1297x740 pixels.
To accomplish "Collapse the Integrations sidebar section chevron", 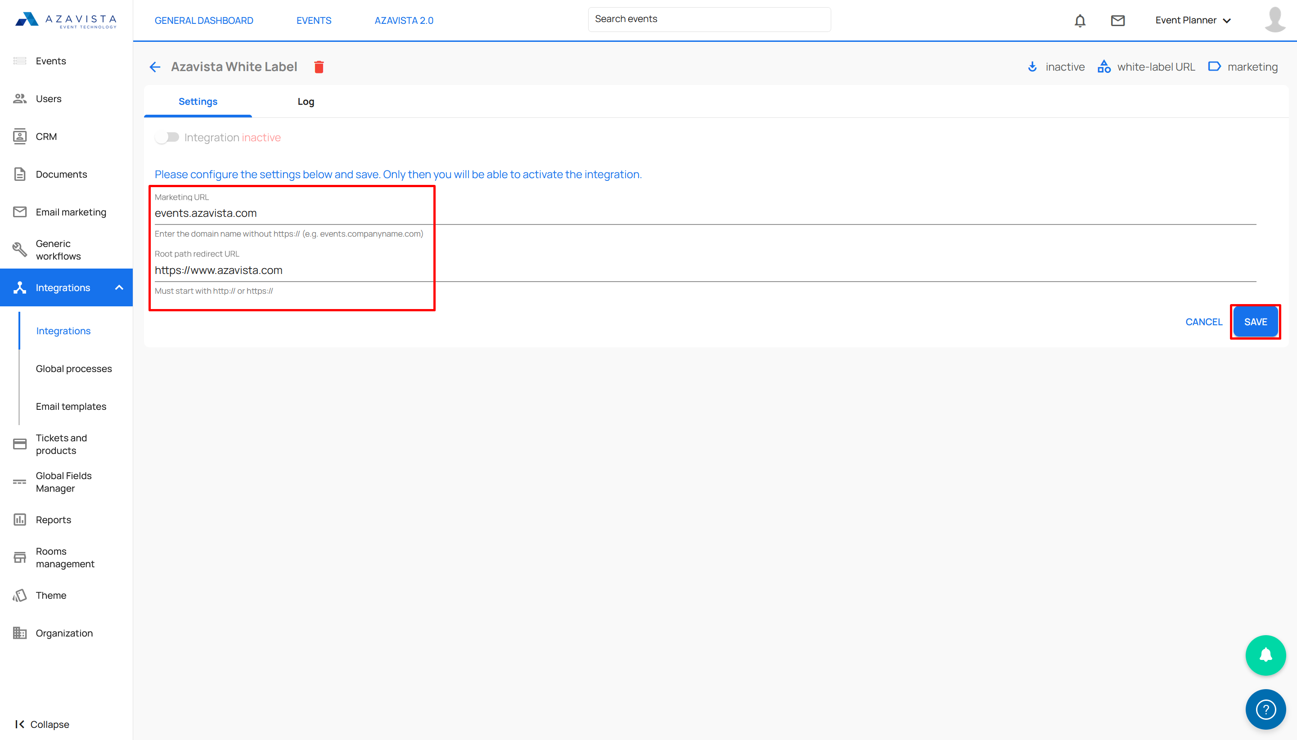I will [119, 287].
